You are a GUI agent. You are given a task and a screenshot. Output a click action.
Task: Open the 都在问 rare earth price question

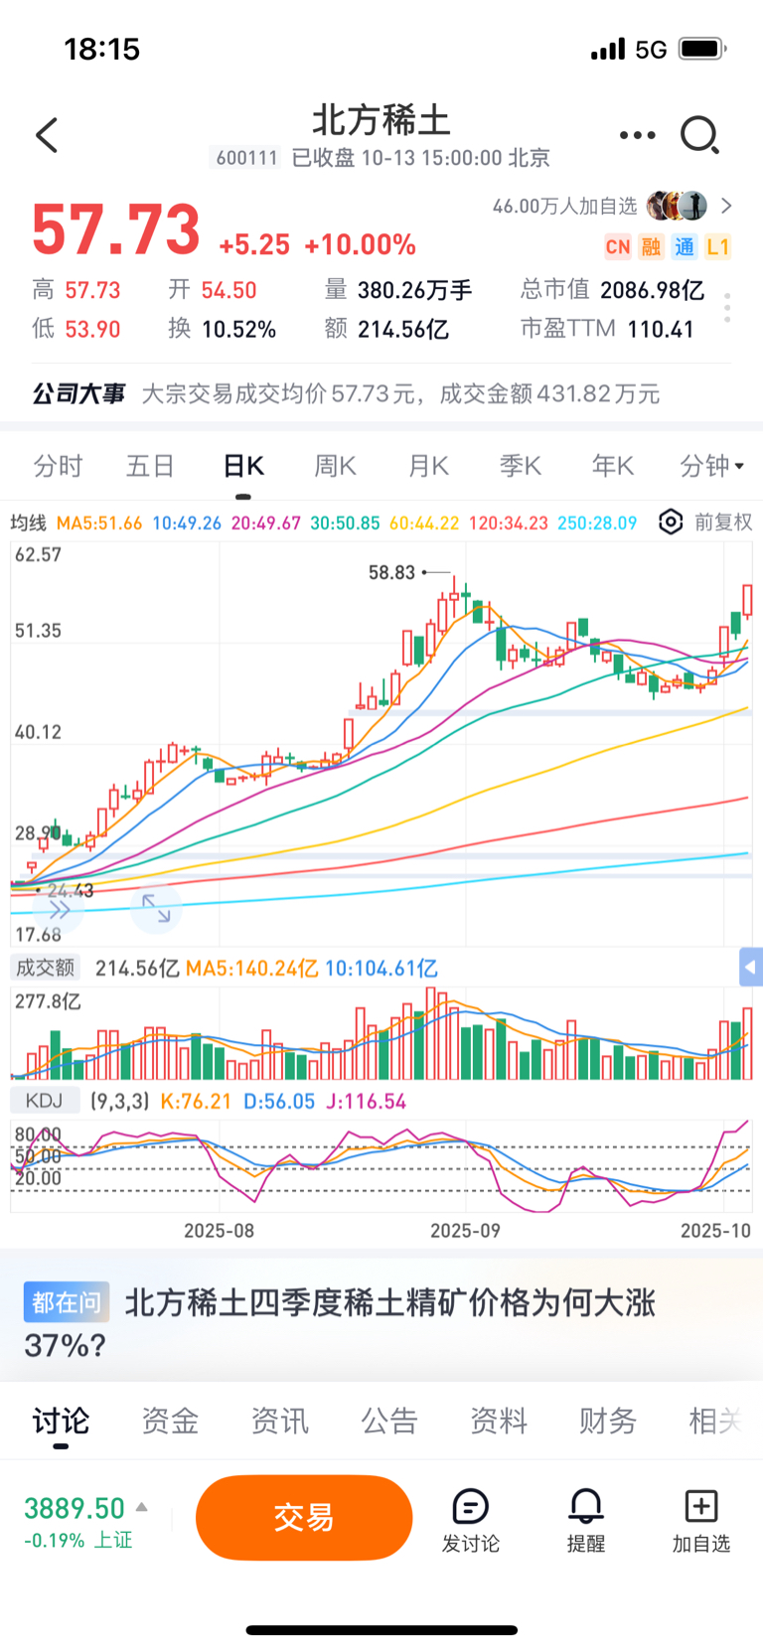(340, 1323)
